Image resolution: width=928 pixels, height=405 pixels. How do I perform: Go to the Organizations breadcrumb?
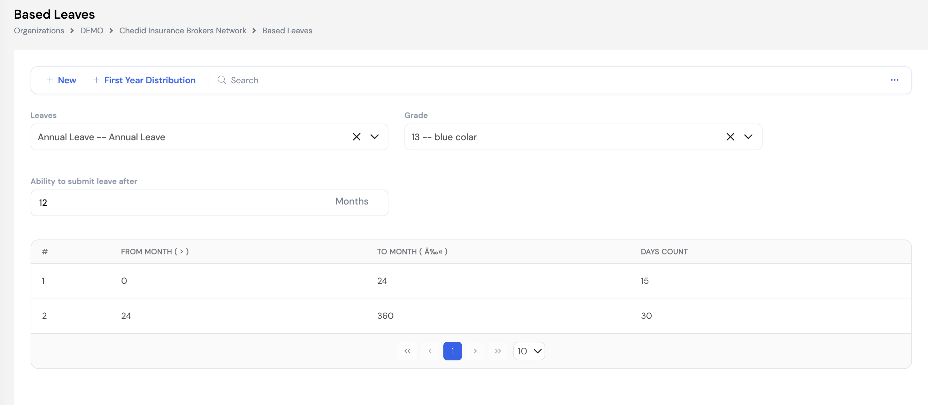point(39,31)
